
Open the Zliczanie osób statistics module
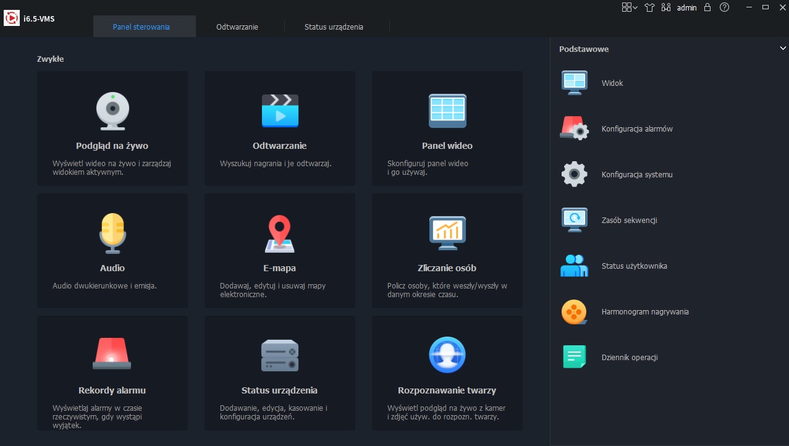tap(447, 251)
